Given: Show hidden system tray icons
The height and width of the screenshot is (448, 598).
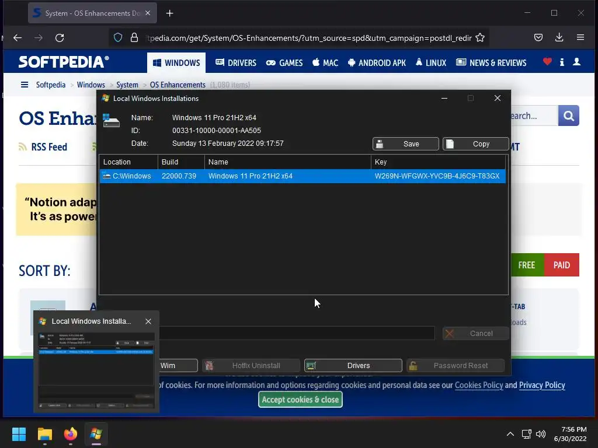Looking at the screenshot, I should [510, 434].
